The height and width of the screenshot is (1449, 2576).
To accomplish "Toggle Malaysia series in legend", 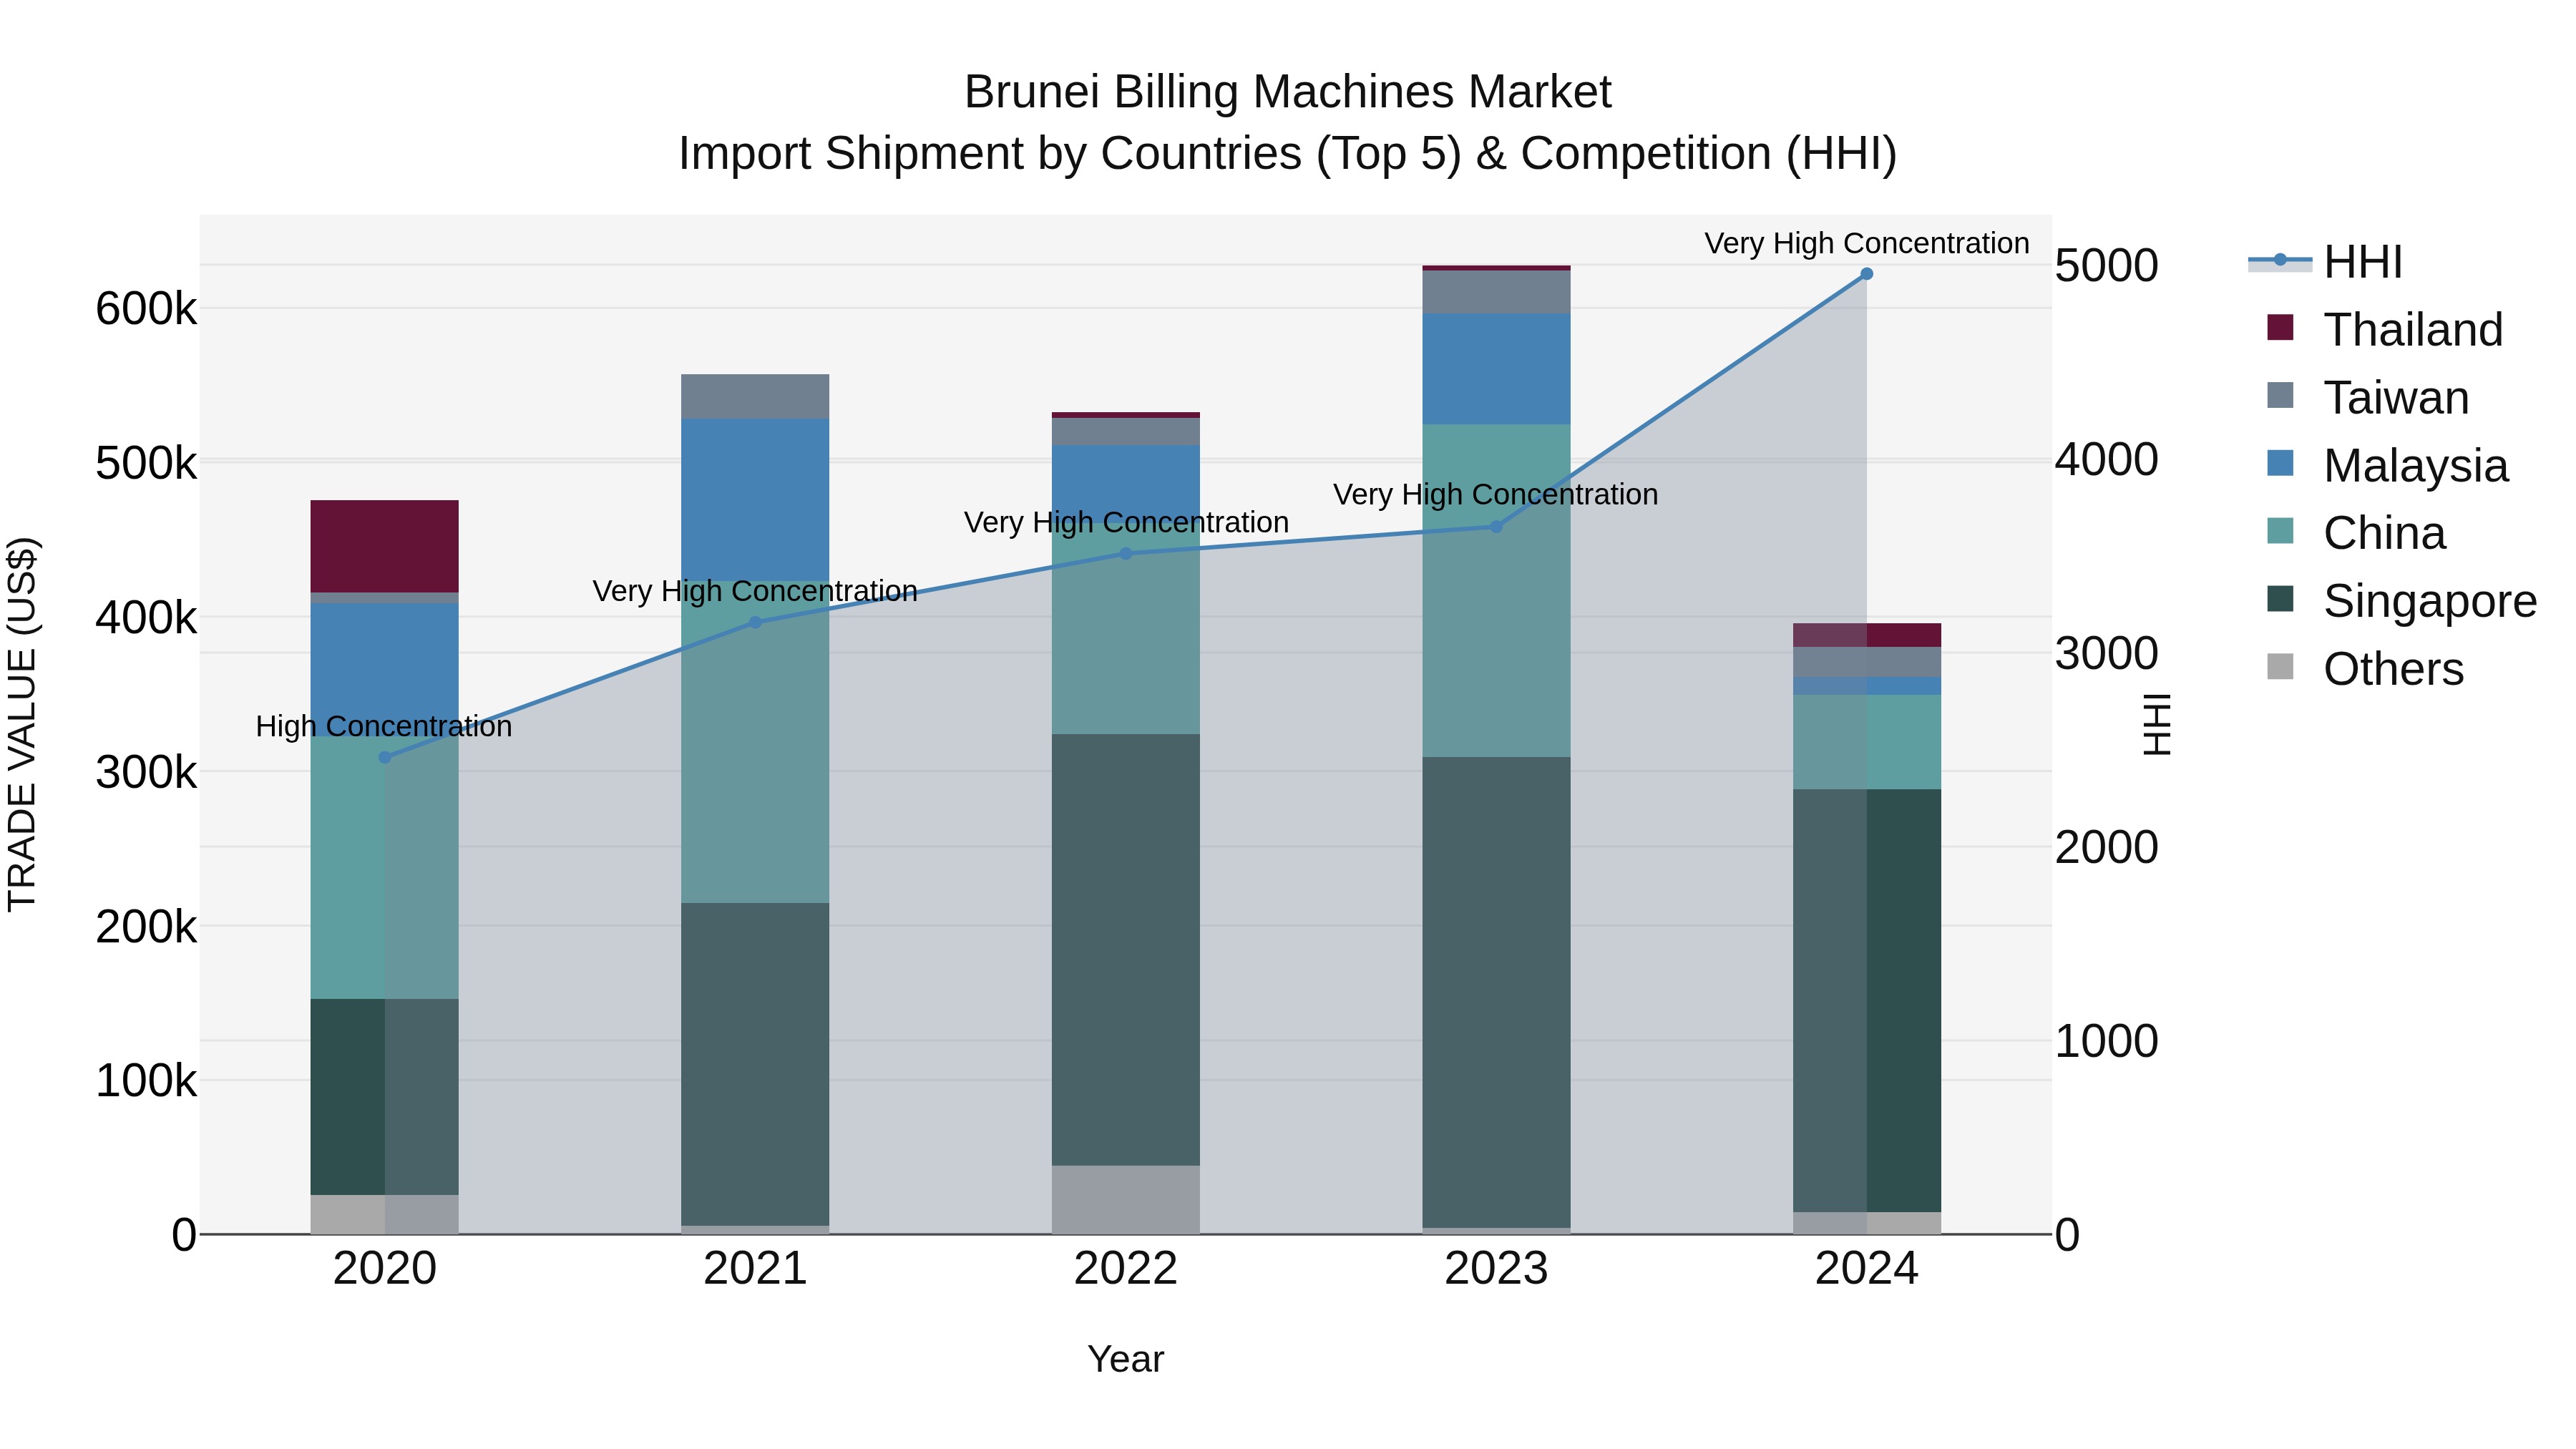I will click(2388, 466).
